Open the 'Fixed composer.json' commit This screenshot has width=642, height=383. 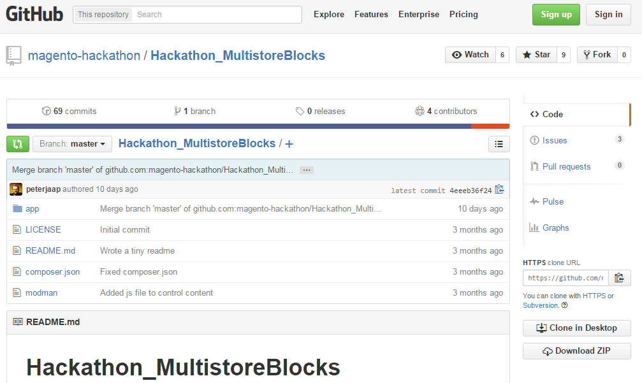(x=138, y=272)
